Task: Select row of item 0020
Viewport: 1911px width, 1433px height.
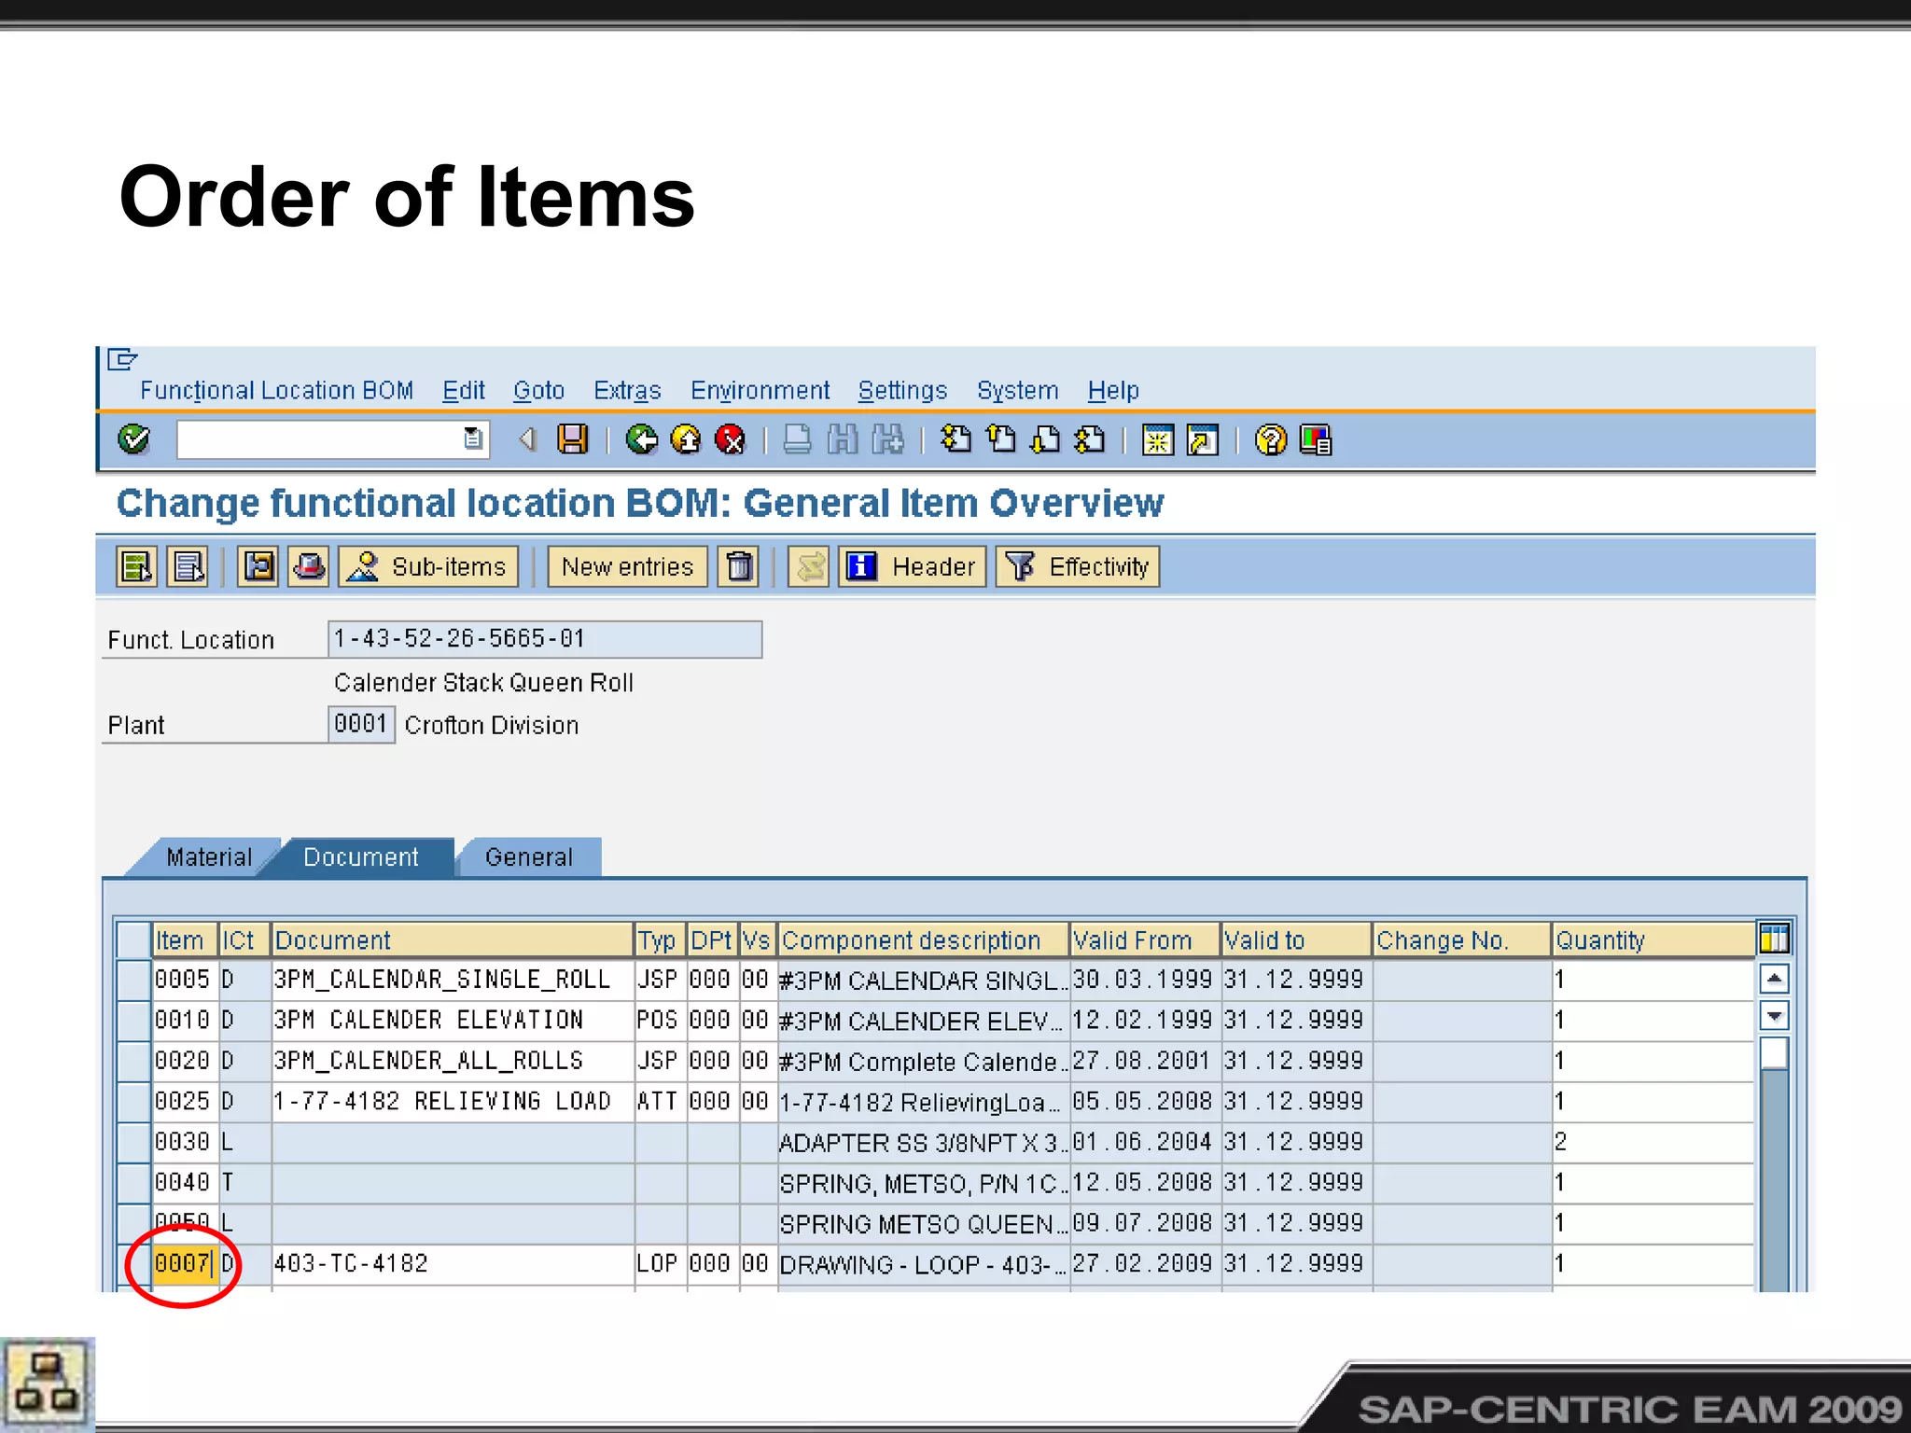Action: pos(133,1061)
